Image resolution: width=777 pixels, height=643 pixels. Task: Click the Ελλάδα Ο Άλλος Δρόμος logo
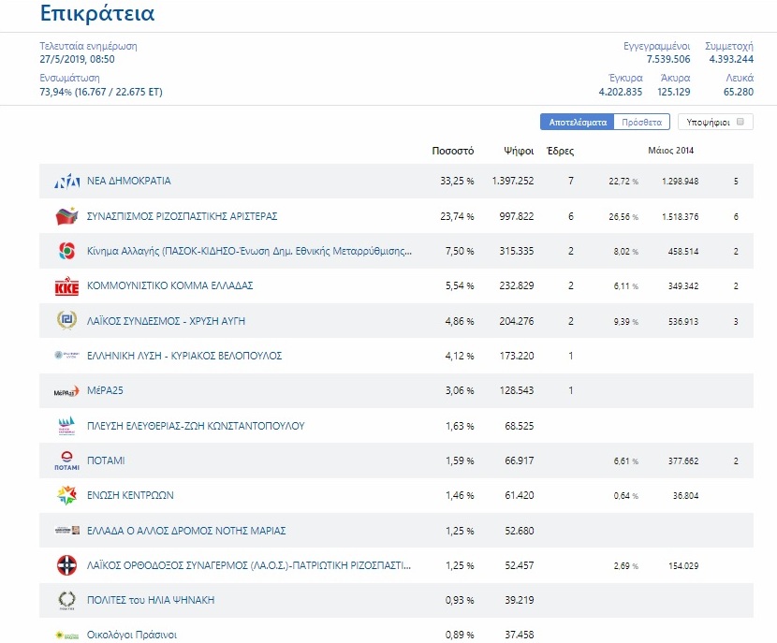66,530
